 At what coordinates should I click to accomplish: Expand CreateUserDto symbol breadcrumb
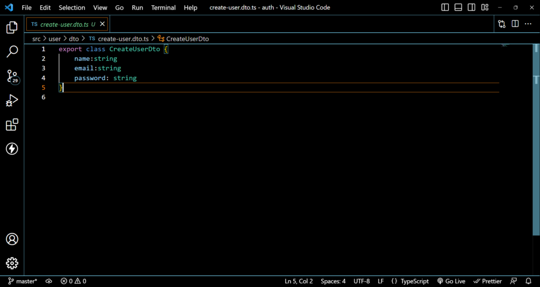[184, 39]
